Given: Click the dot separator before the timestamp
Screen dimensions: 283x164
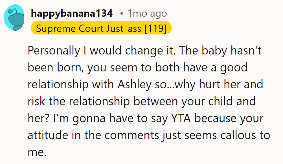Looking at the screenshot, I should [121, 13].
